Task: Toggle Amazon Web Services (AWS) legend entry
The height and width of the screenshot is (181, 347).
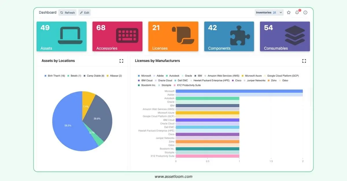Action: pos(222,76)
